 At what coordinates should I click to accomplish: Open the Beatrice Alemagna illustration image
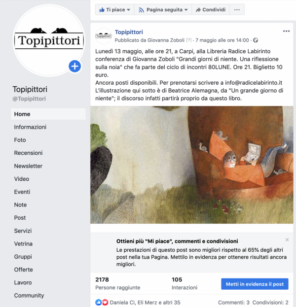[192, 165]
